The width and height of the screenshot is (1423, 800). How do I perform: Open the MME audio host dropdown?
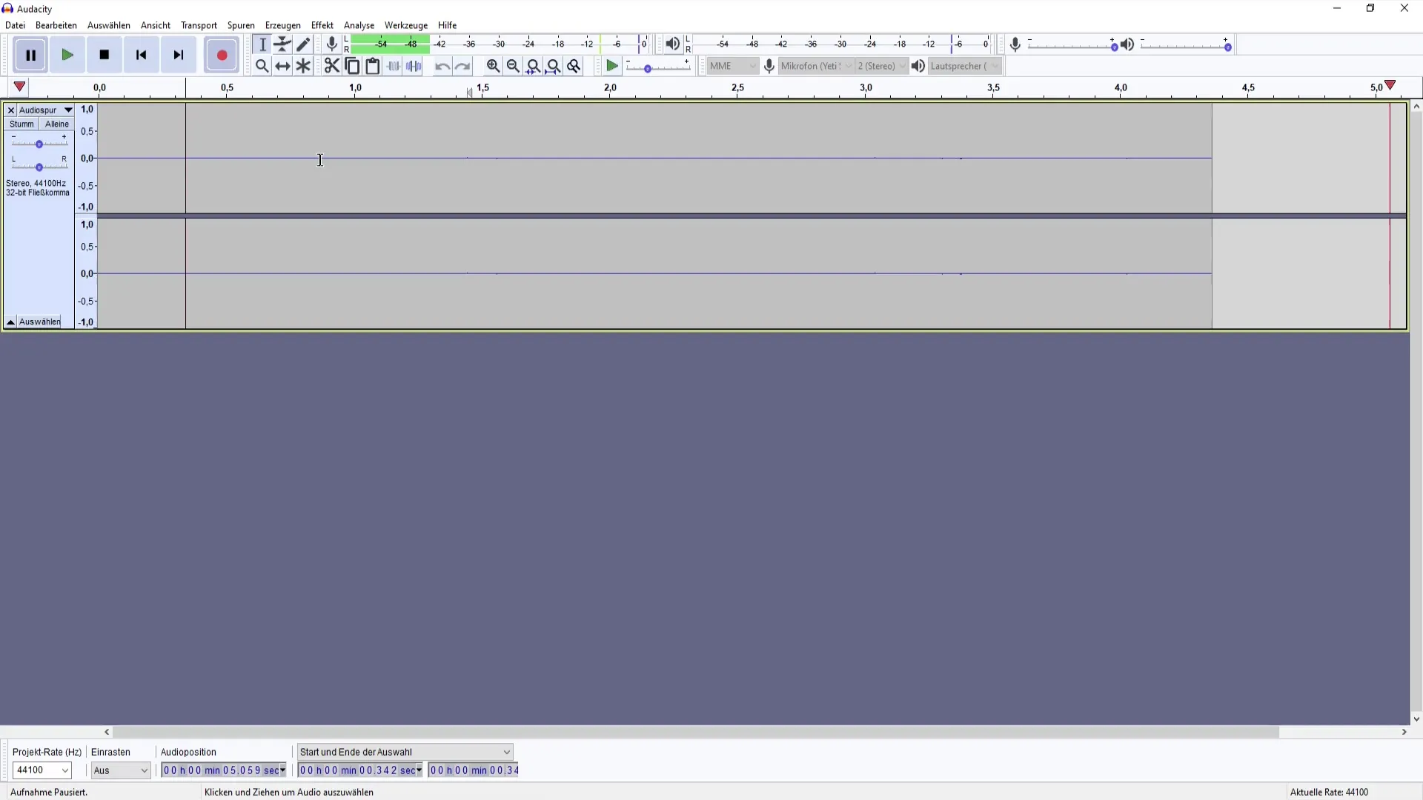(x=732, y=66)
